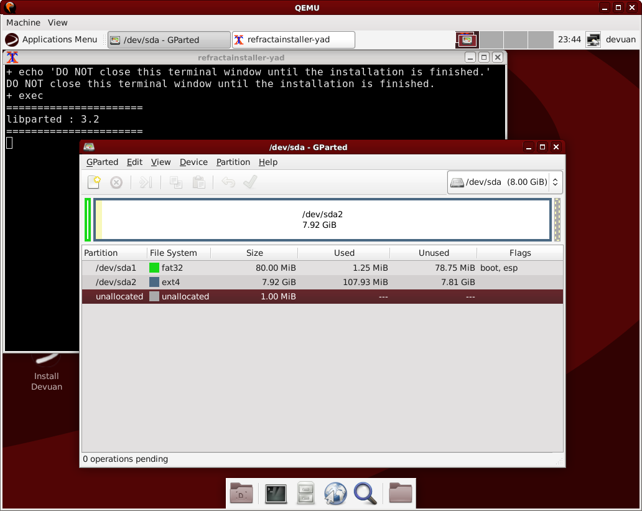Viewport: 642px width, 511px height.
Task: Select /dev/sda2 block in disk graphic
Action: tap(322, 220)
